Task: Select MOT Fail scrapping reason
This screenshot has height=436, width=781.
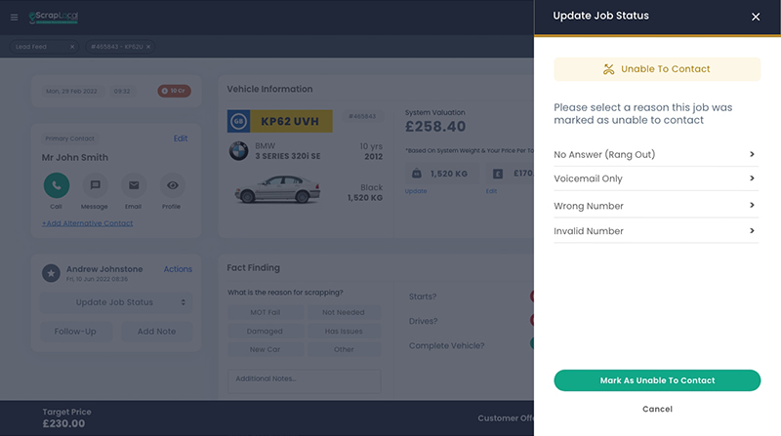Action: (x=264, y=312)
